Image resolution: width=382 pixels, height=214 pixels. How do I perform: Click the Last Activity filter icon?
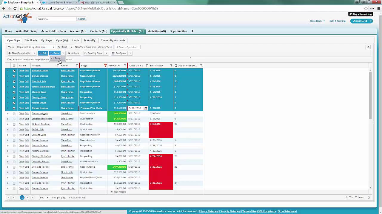pyautogui.click(x=171, y=65)
